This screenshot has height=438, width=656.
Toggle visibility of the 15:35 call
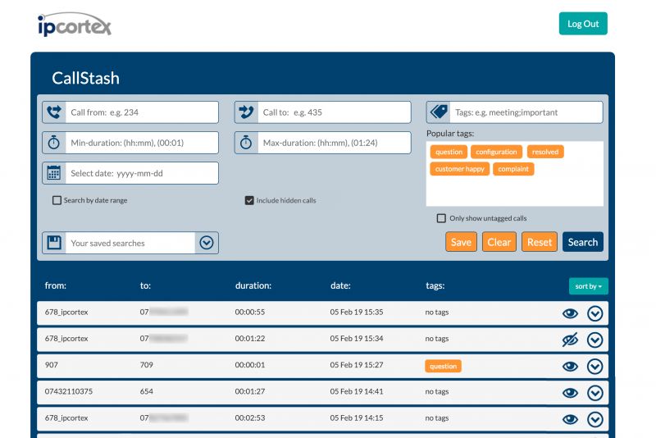tap(570, 313)
